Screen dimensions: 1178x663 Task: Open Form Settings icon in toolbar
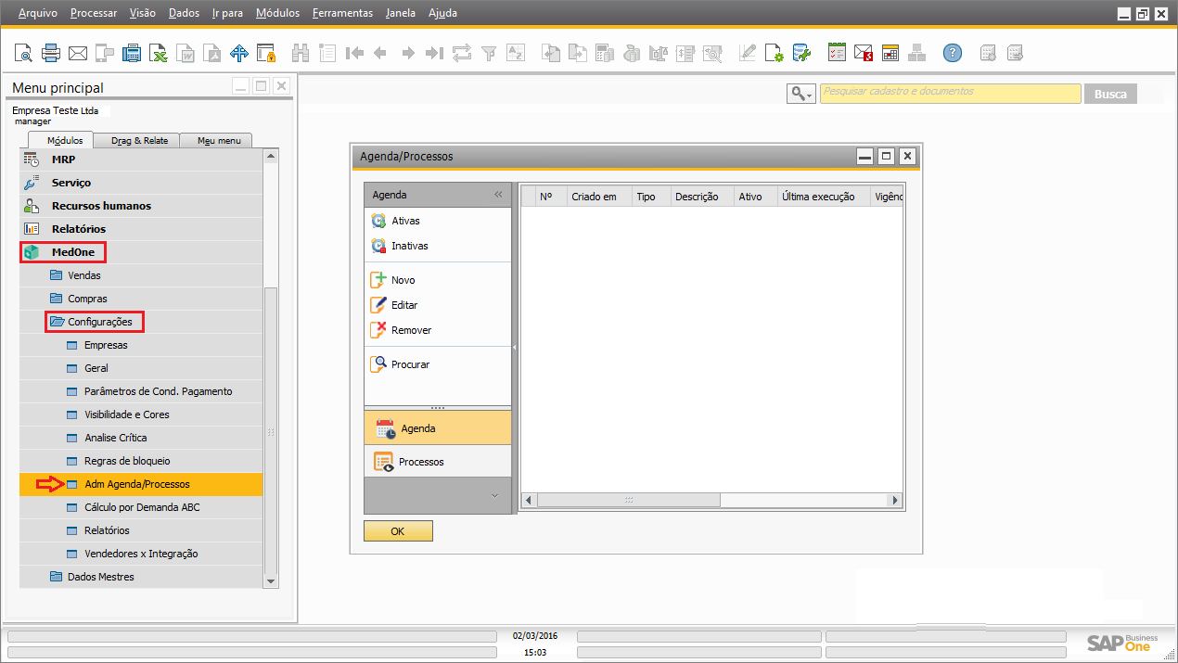pyautogui.click(x=774, y=53)
